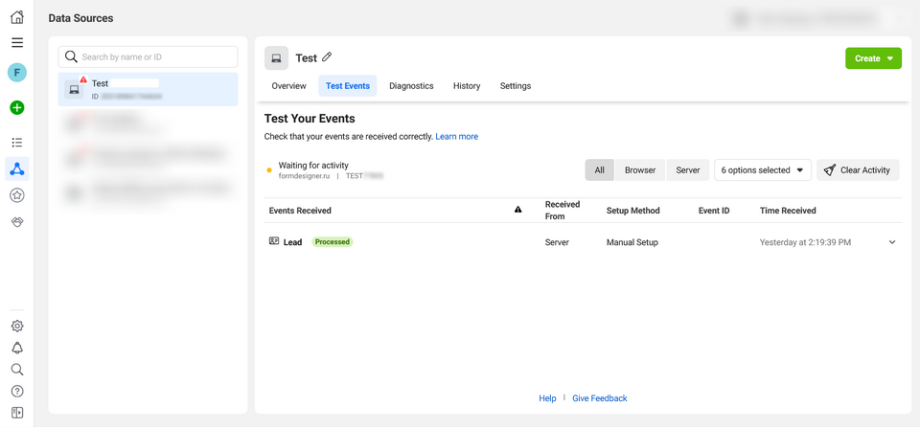920x428 pixels.
Task: Click the Clear Activity button
Action: tap(857, 170)
